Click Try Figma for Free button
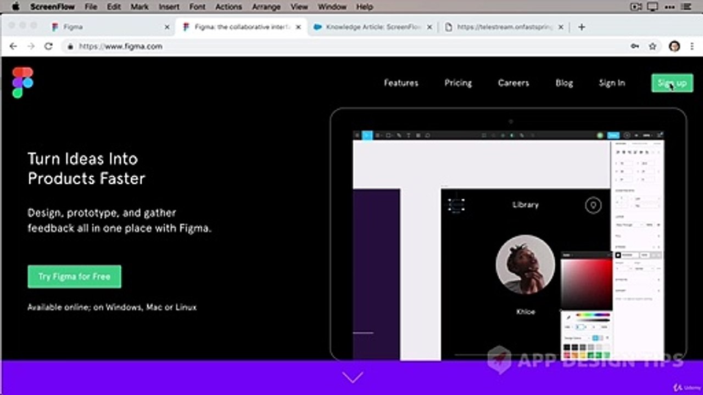Image resolution: width=703 pixels, height=395 pixels. [x=75, y=276]
